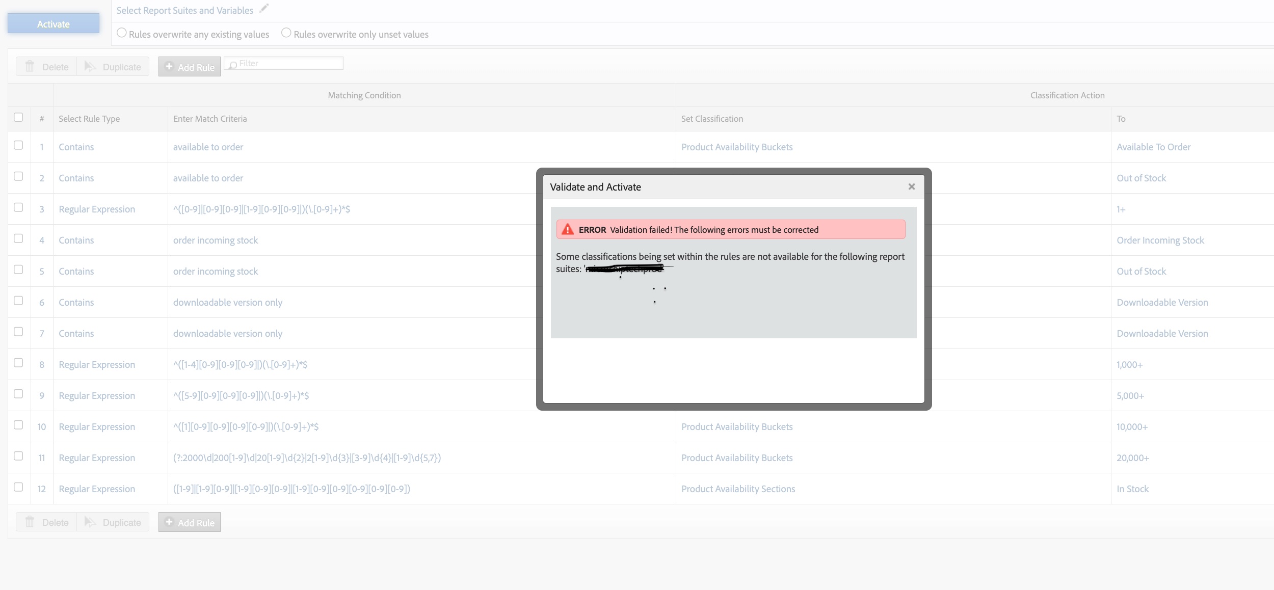This screenshot has width=1274, height=590.
Task: Open the Product Availability Buckets classification for rule 10
Action: [736, 426]
